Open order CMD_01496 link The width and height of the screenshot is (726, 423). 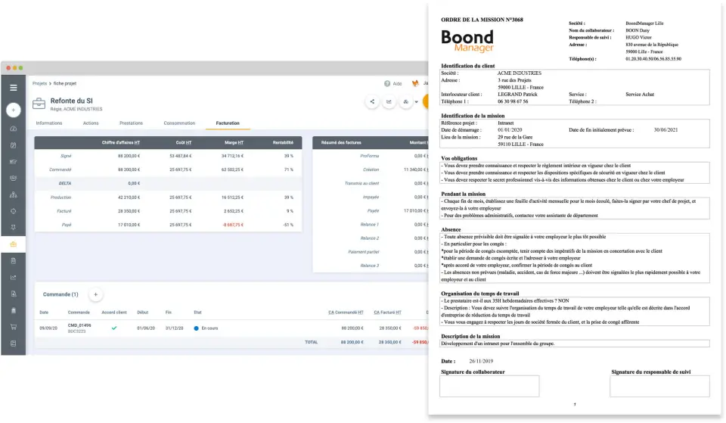[x=79, y=325]
